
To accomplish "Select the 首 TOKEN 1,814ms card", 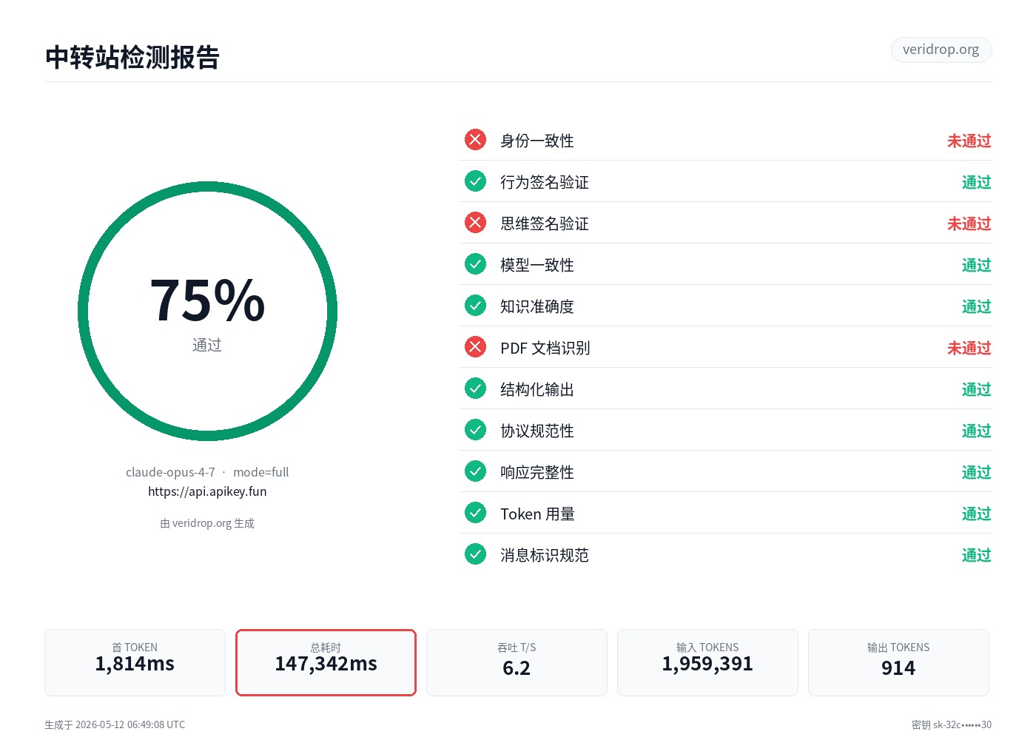I will [x=135, y=662].
